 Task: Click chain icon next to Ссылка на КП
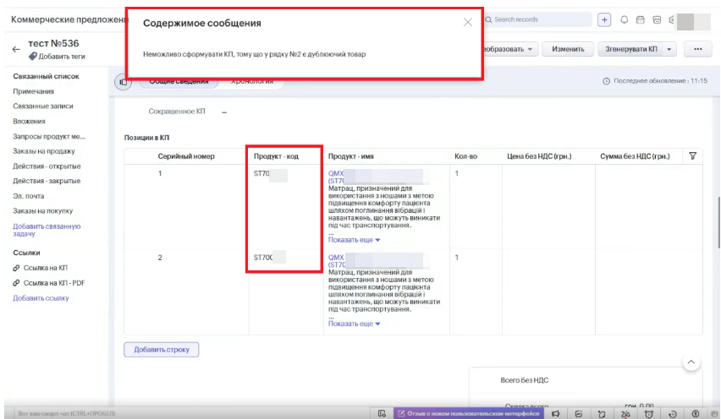17,268
